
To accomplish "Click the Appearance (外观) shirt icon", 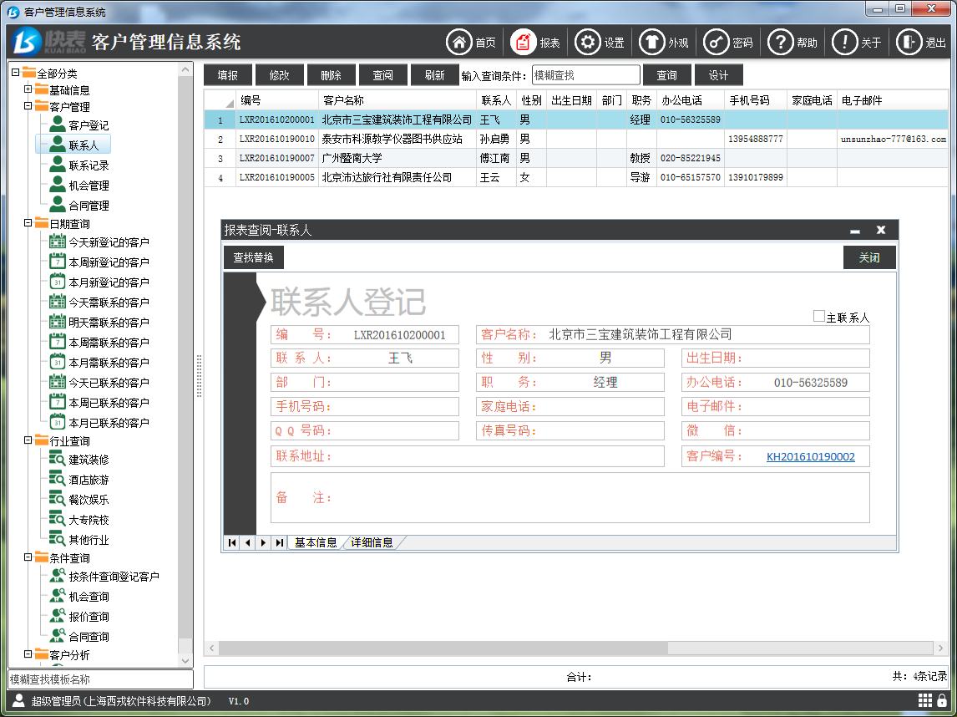I will (x=651, y=43).
